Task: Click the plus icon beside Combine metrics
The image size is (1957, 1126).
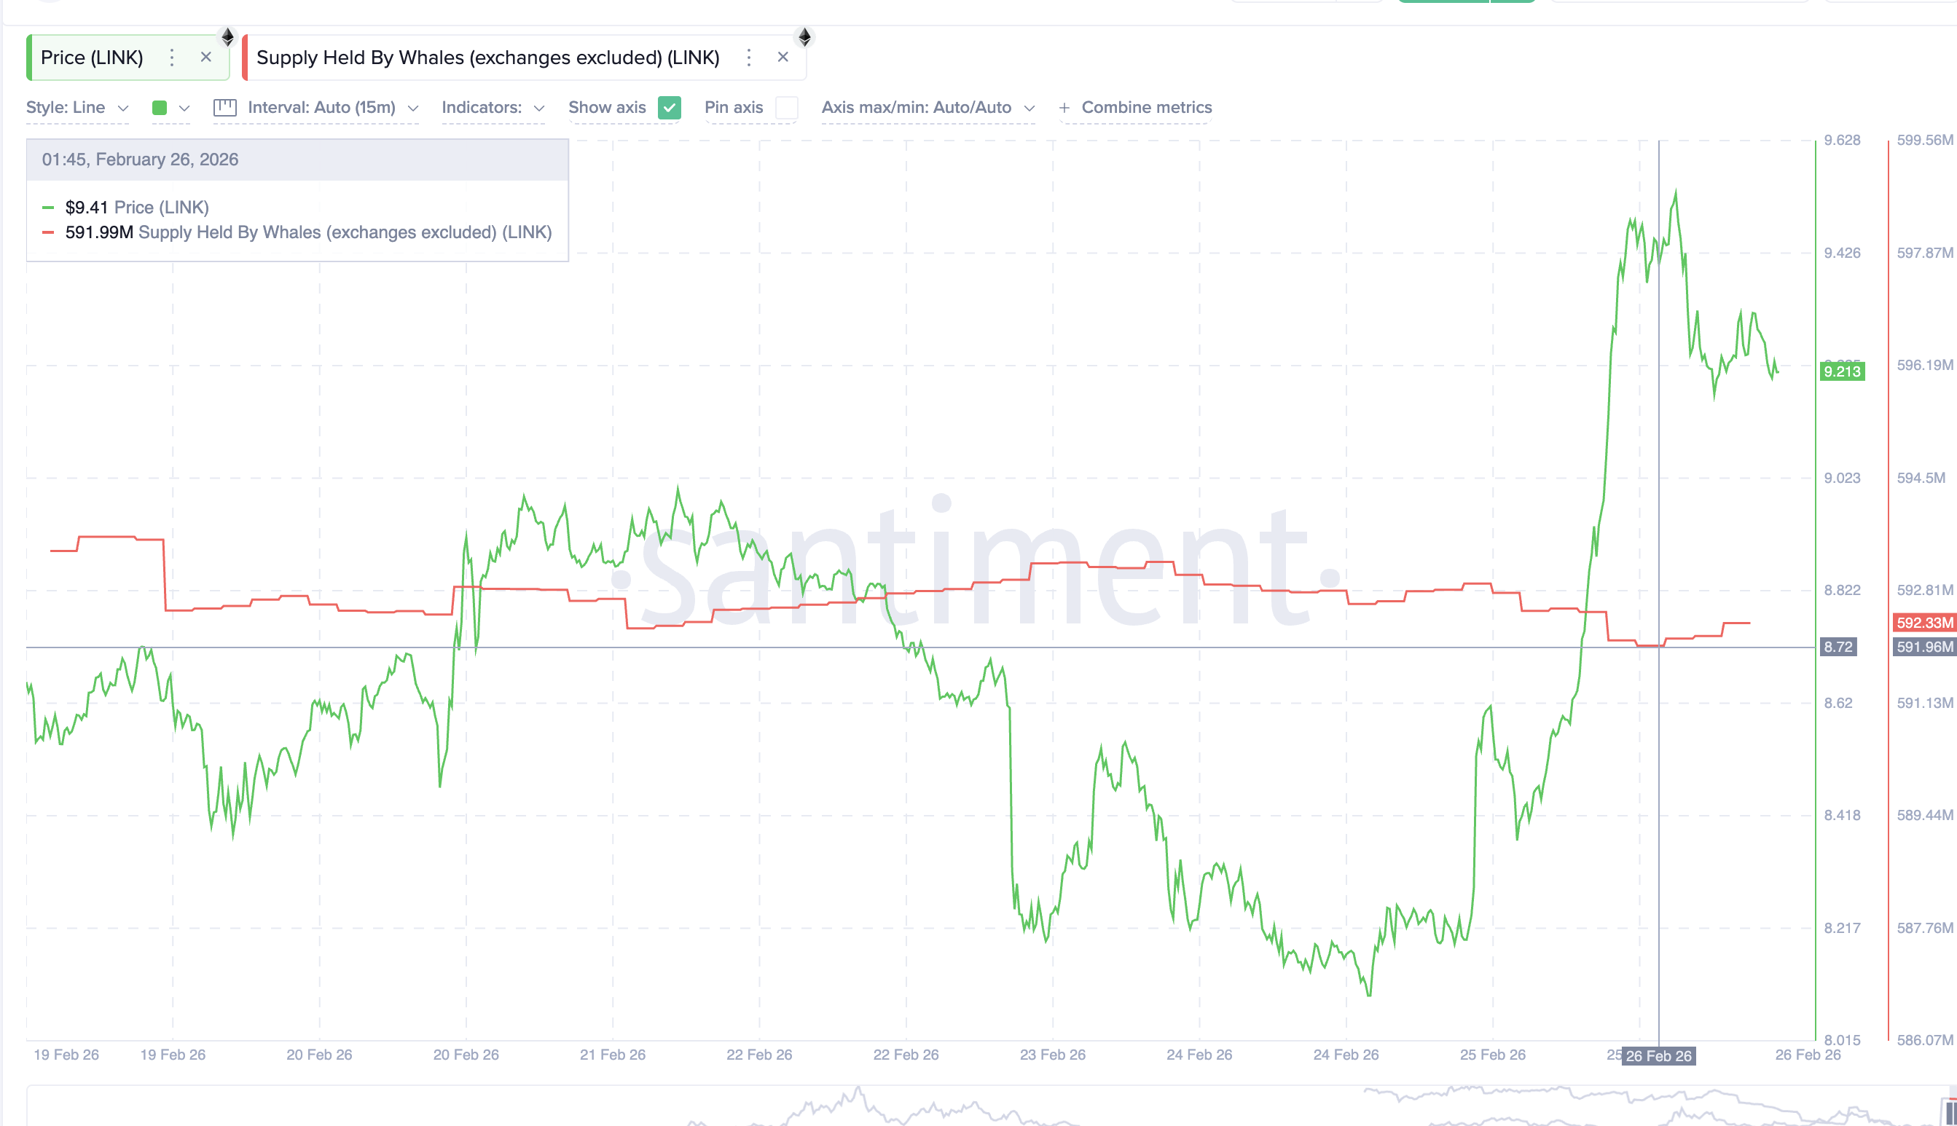Action: [1064, 108]
